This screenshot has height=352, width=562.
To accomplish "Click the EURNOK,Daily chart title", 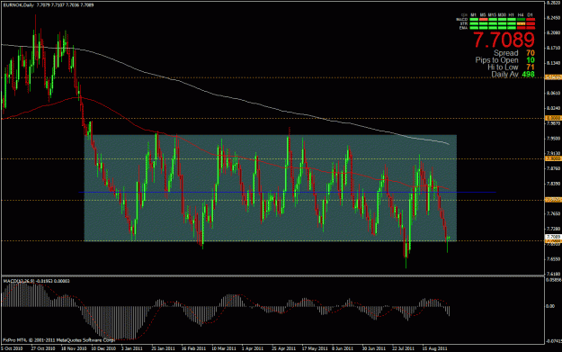I will (19, 5).
